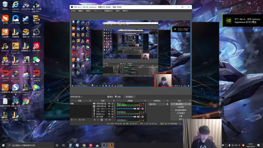This screenshot has width=263, height=148.
Task: Open source properties gear in sources toolbar
Action: point(102,120)
